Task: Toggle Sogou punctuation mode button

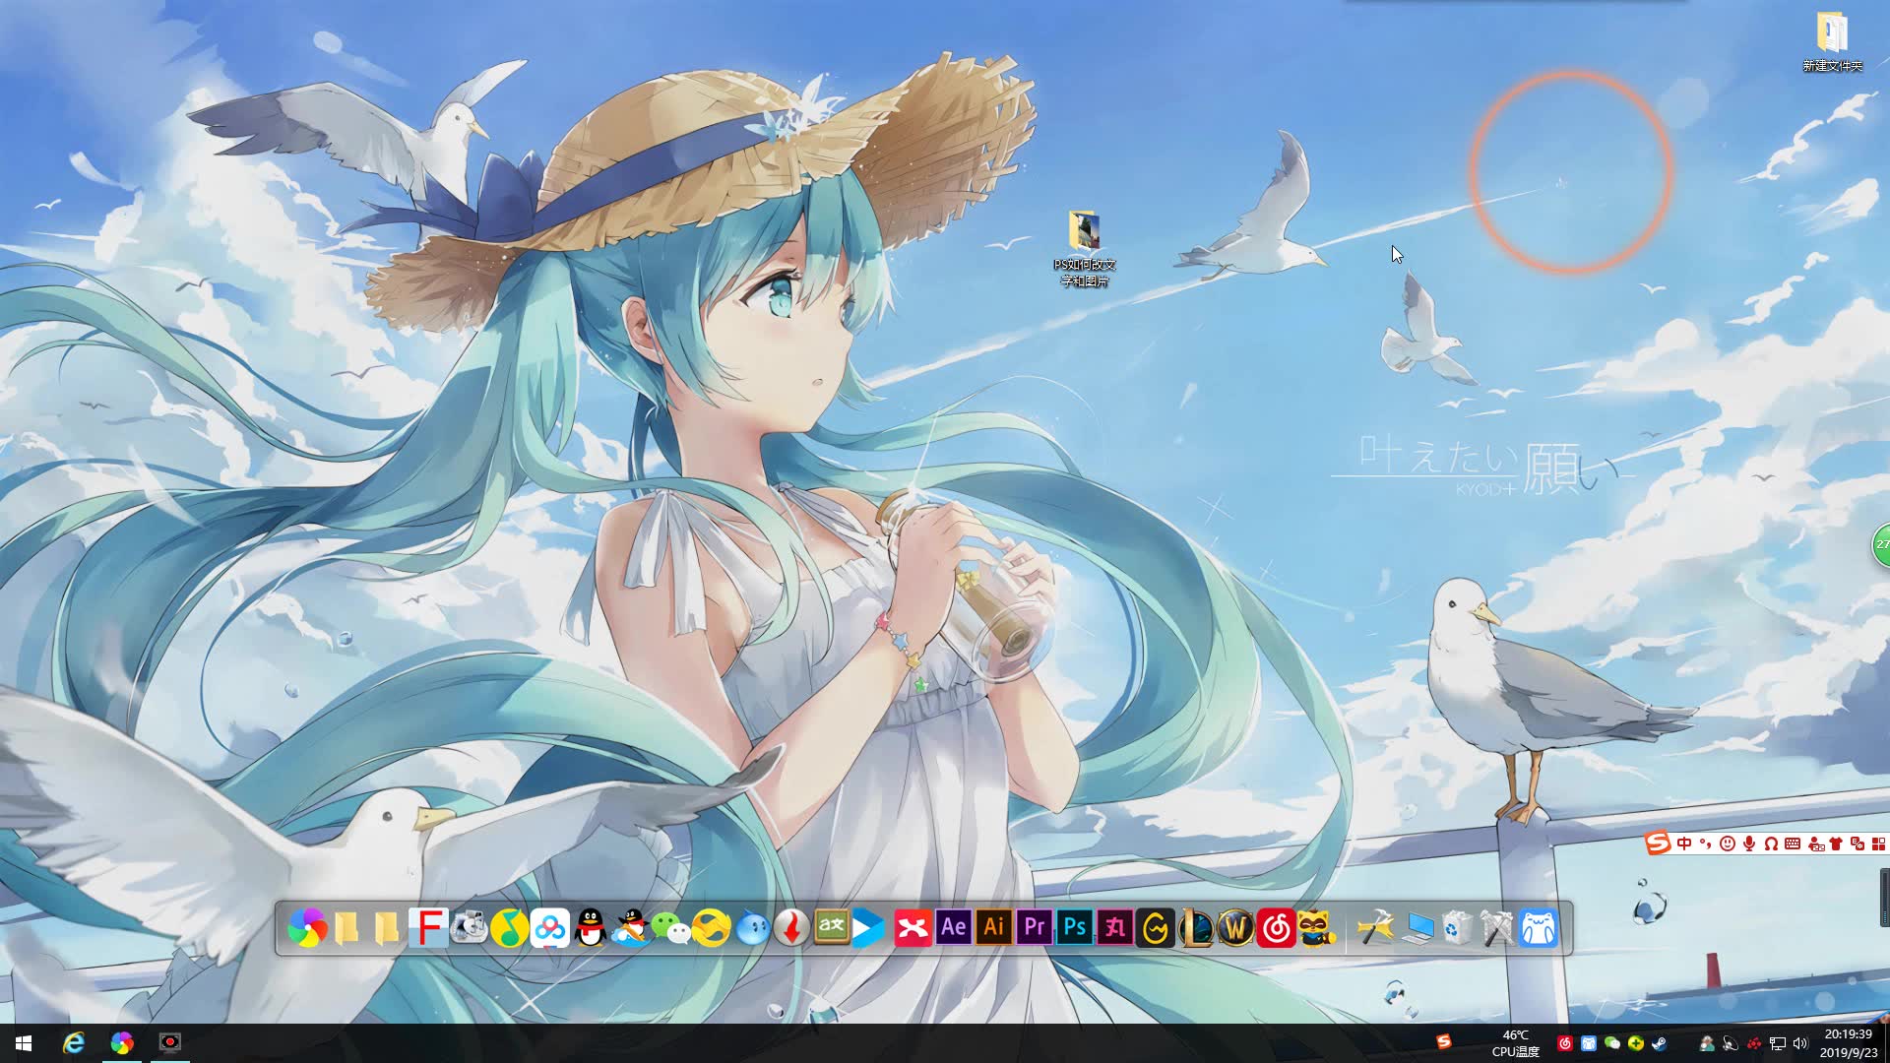Action: [x=1706, y=844]
